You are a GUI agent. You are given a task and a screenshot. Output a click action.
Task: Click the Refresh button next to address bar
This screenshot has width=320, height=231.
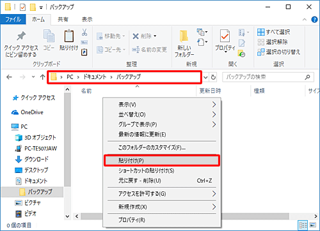click(x=213, y=77)
